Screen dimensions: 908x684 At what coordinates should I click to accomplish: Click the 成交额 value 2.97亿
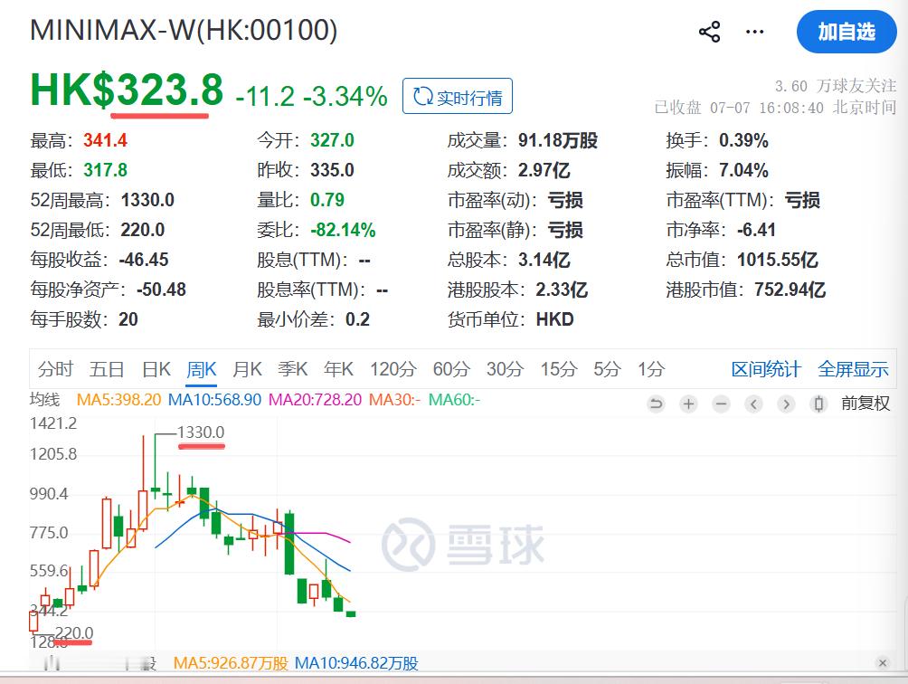544,170
